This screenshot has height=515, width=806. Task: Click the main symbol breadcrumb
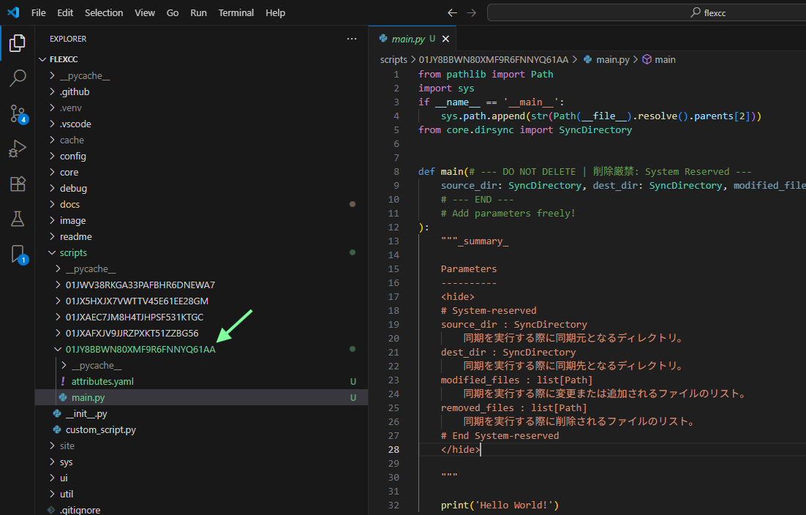(x=665, y=60)
